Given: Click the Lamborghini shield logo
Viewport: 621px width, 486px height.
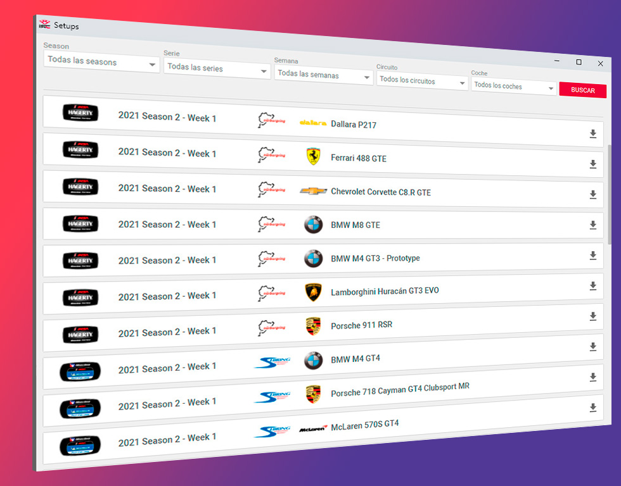Looking at the screenshot, I should pyautogui.click(x=313, y=292).
